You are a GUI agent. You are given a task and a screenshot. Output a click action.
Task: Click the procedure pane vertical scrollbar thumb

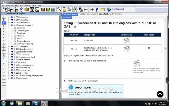(x=166, y=49)
